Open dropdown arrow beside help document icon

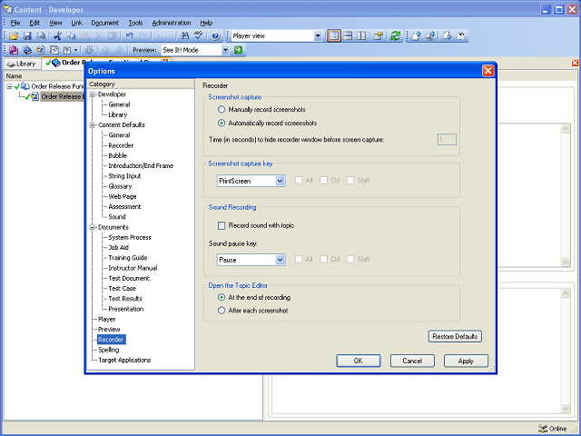pyautogui.click(x=75, y=50)
